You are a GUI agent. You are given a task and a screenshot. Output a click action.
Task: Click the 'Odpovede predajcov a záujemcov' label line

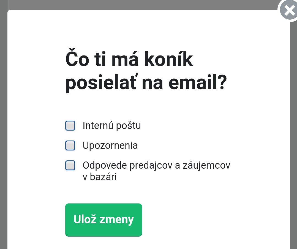coord(156,165)
